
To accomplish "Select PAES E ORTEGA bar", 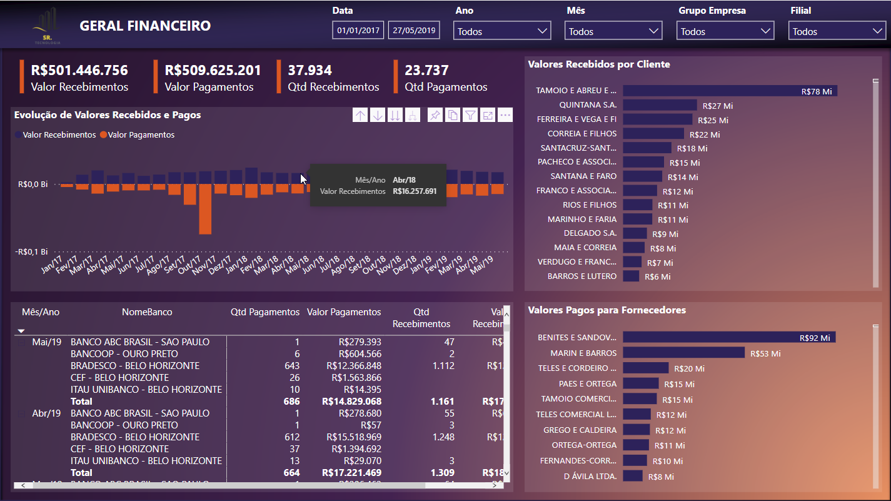I will (641, 383).
